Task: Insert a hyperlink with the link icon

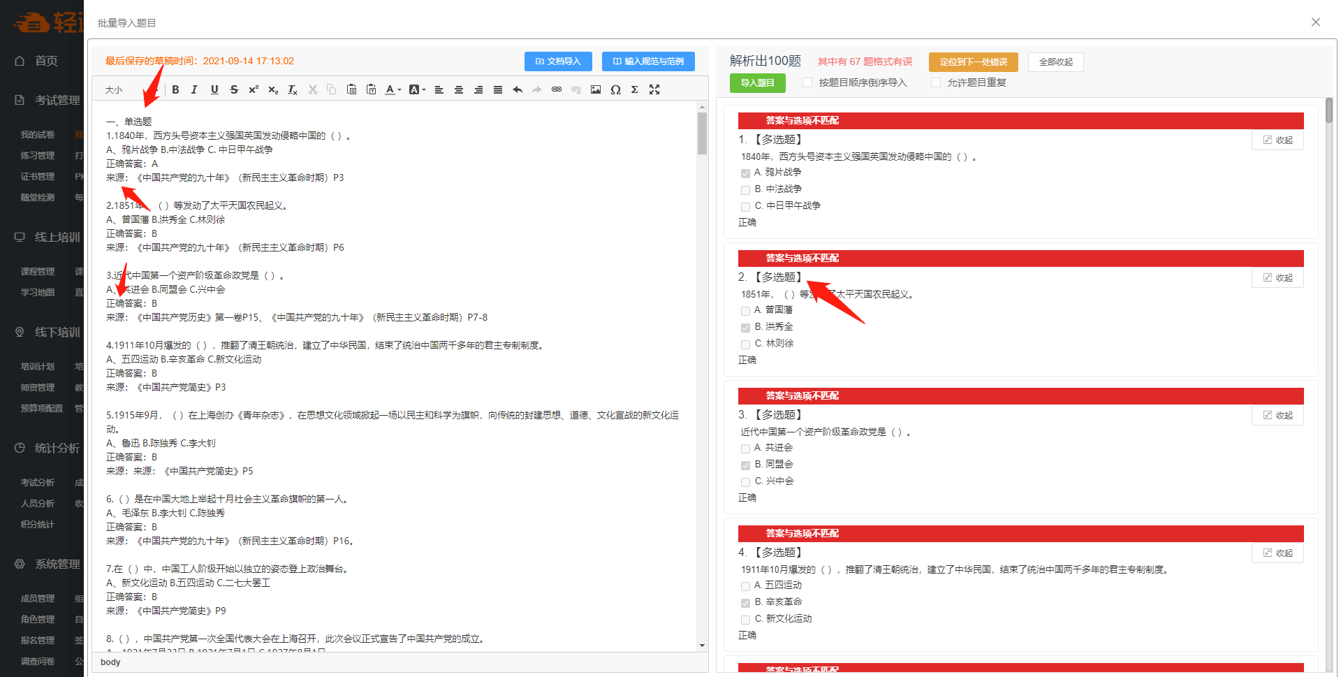Action: (x=557, y=89)
